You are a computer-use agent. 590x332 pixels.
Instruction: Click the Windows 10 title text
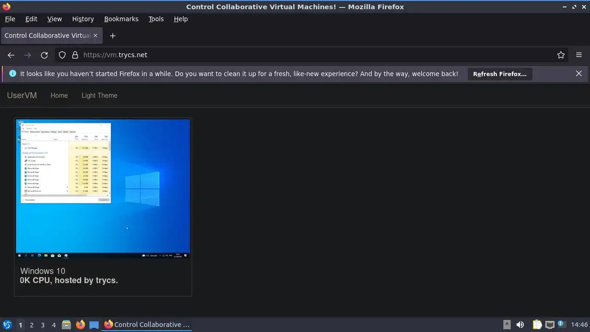point(43,271)
